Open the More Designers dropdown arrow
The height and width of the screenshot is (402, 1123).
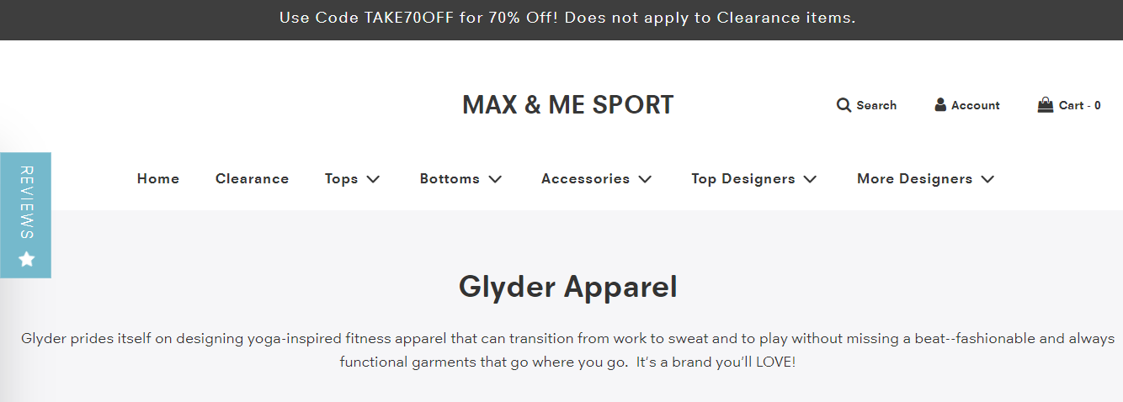(x=988, y=179)
